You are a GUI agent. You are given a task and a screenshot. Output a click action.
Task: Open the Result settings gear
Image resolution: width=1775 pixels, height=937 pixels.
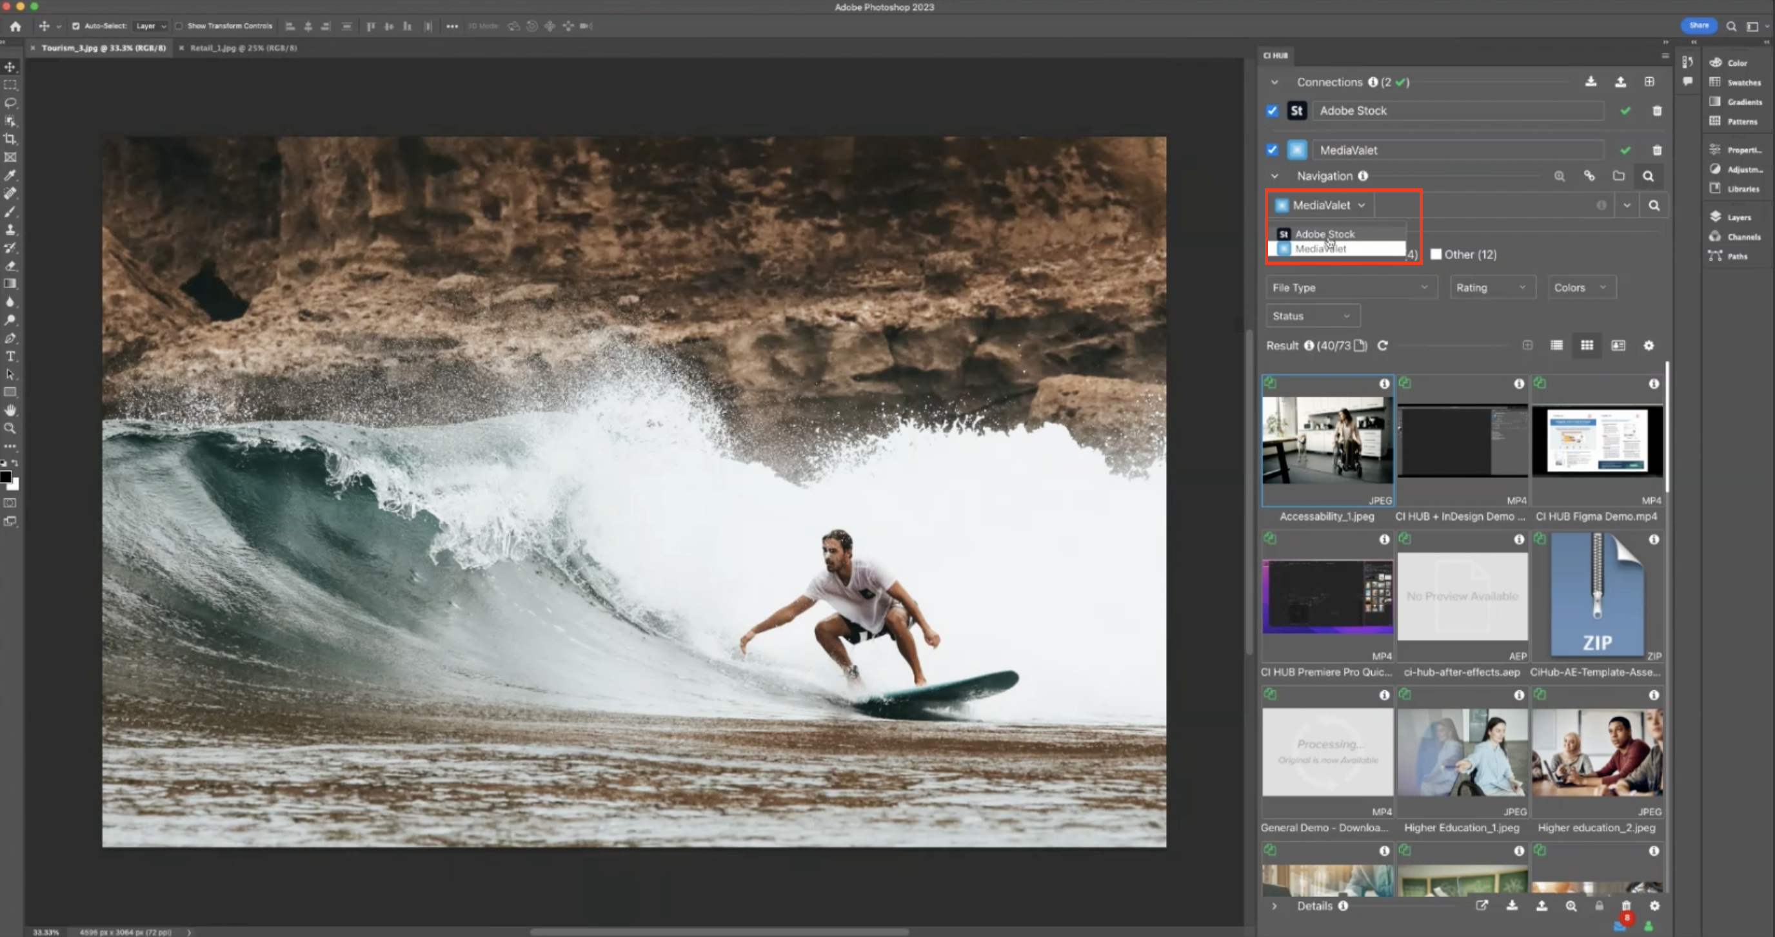[x=1649, y=345]
